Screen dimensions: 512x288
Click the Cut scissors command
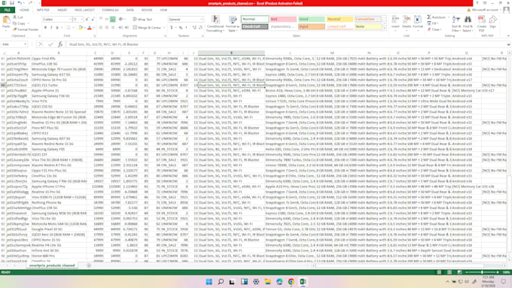pyautogui.click(x=18, y=17)
